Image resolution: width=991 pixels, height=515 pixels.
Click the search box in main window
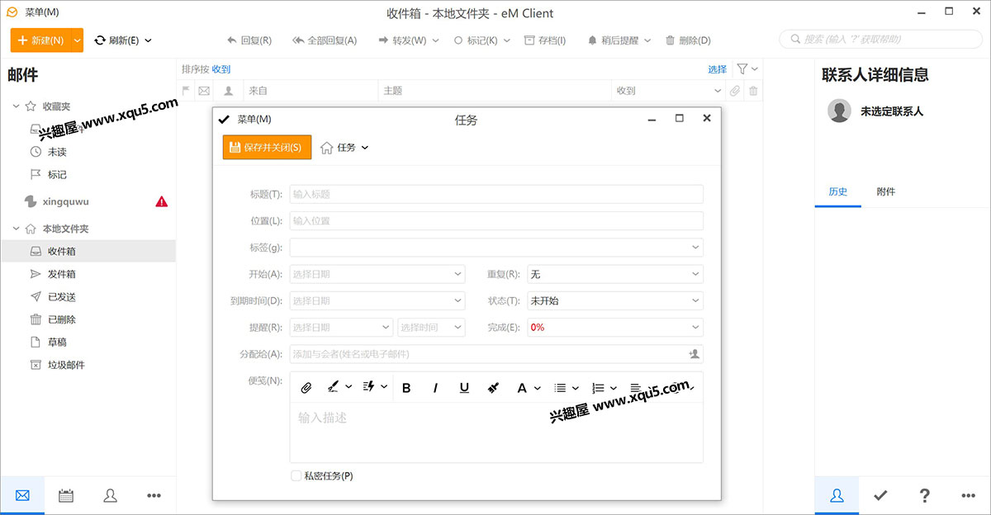(x=880, y=40)
